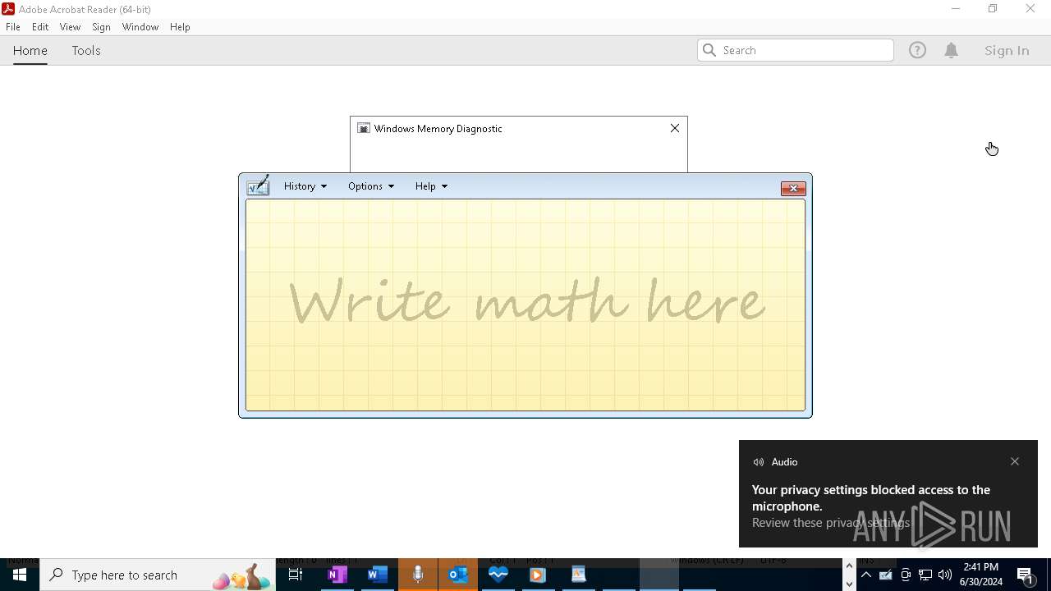Click the magnifier icon in Acrobat search

click(x=710, y=50)
